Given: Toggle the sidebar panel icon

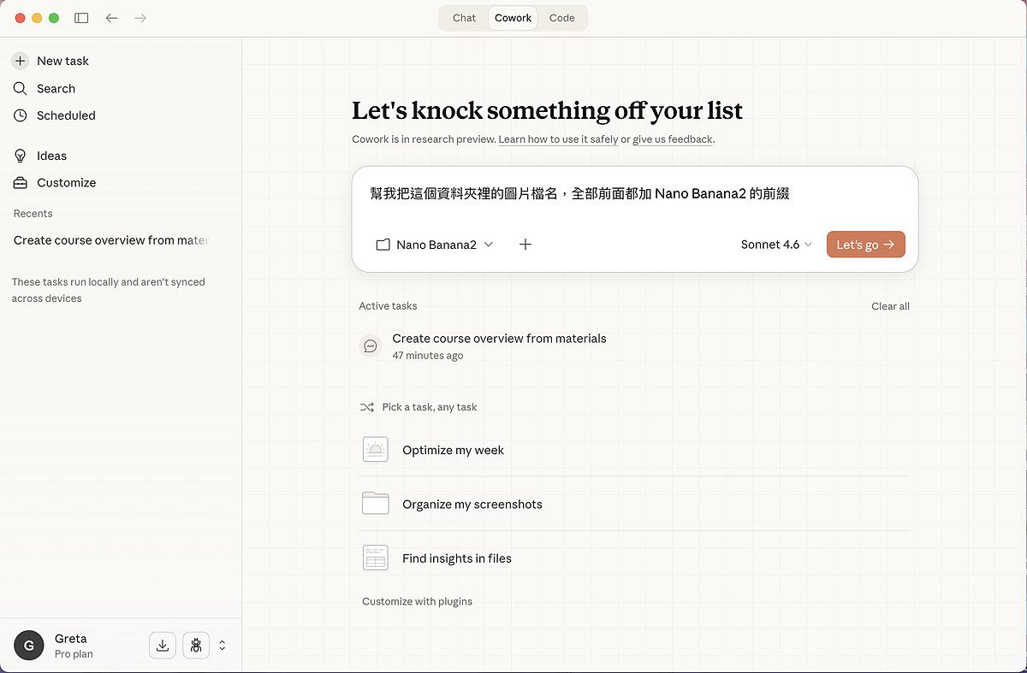Looking at the screenshot, I should [81, 18].
